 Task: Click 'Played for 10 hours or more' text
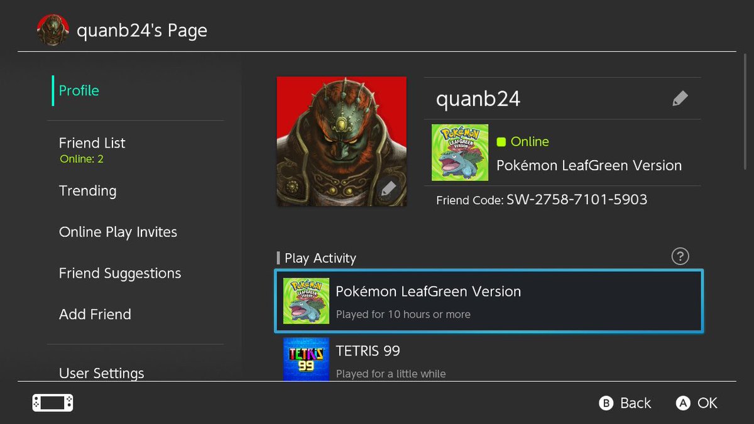click(403, 314)
